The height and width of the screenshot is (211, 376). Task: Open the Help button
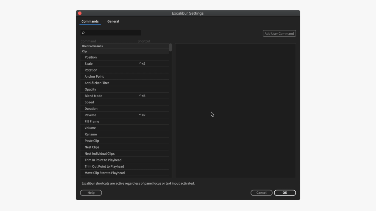[x=91, y=193]
